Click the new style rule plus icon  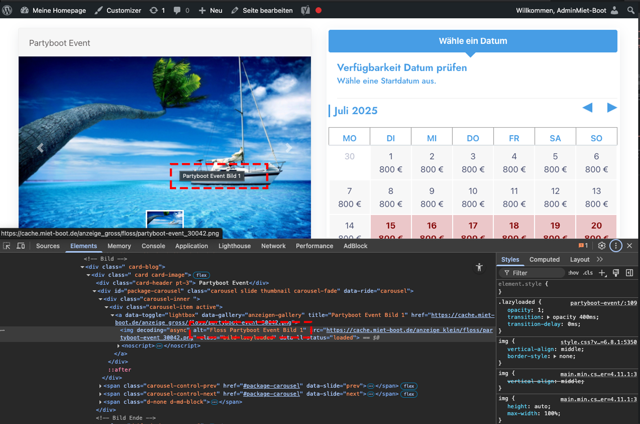point(602,273)
